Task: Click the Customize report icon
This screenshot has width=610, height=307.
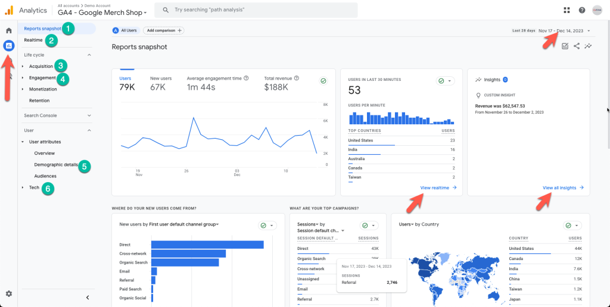Action: coord(565,46)
